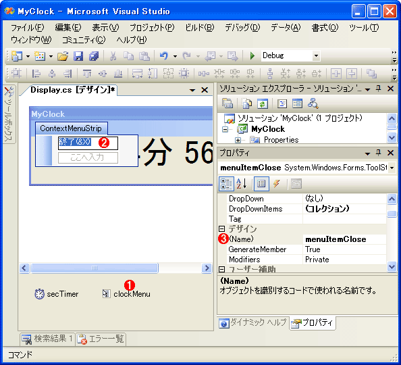The width and height of the screenshot is (401, 365).
Task: Click the ここへ入力 menu item field
Action: tap(88, 157)
